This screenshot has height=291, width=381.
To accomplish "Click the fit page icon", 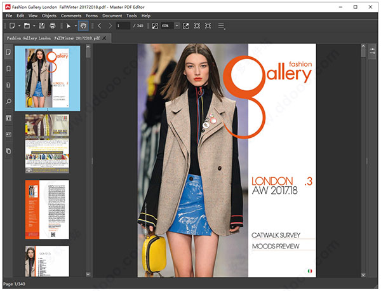I will point(197,26).
